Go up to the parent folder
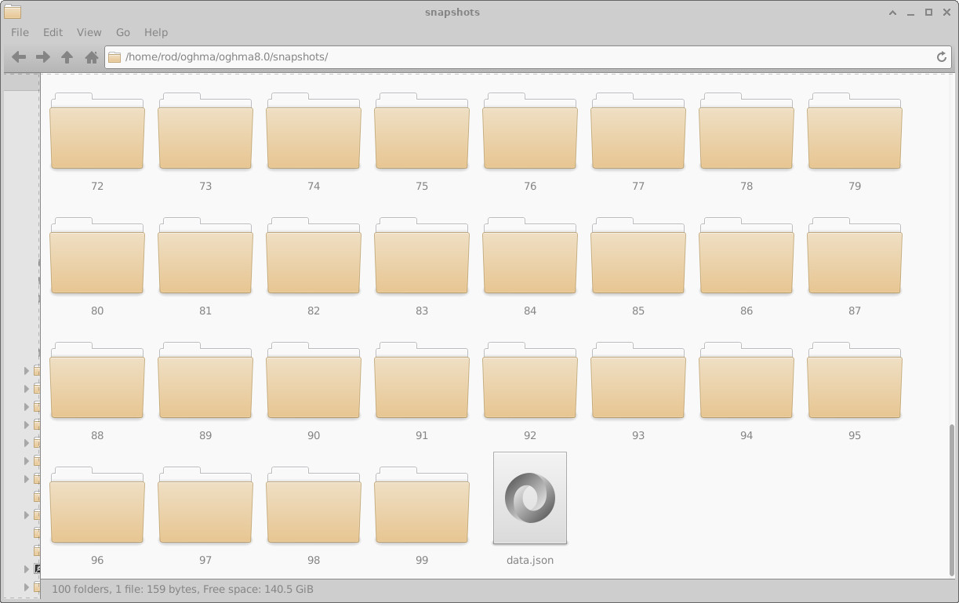This screenshot has height=603, width=959. click(67, 57)
